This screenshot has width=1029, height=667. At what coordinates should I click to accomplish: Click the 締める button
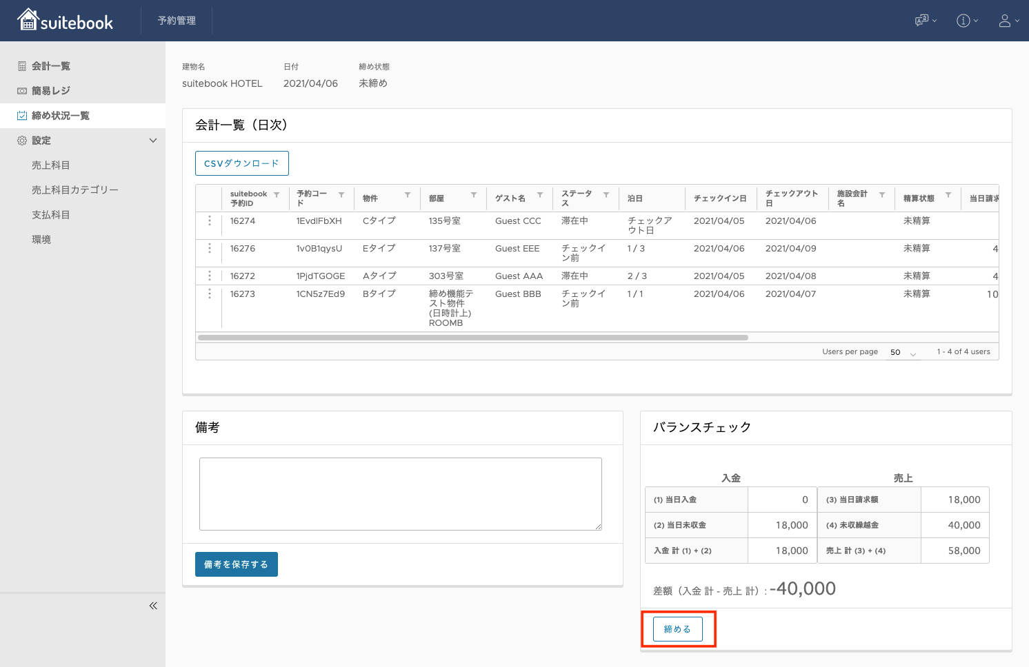tap(678, 629)
